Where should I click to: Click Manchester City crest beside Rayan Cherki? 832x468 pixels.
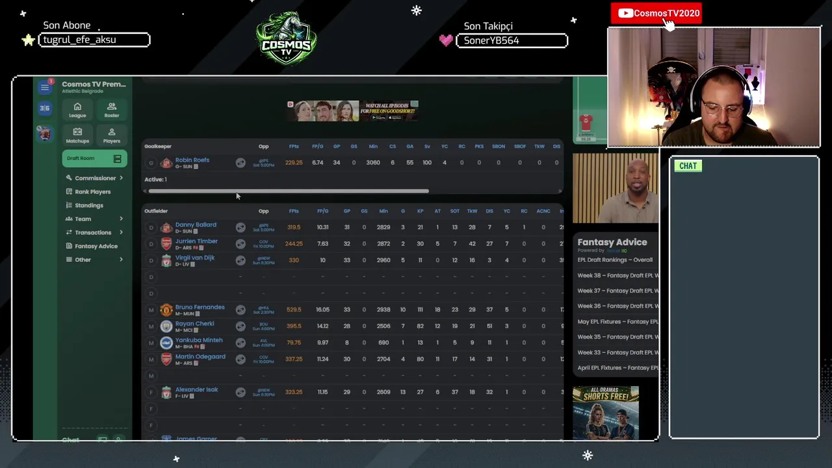[166, 326]
